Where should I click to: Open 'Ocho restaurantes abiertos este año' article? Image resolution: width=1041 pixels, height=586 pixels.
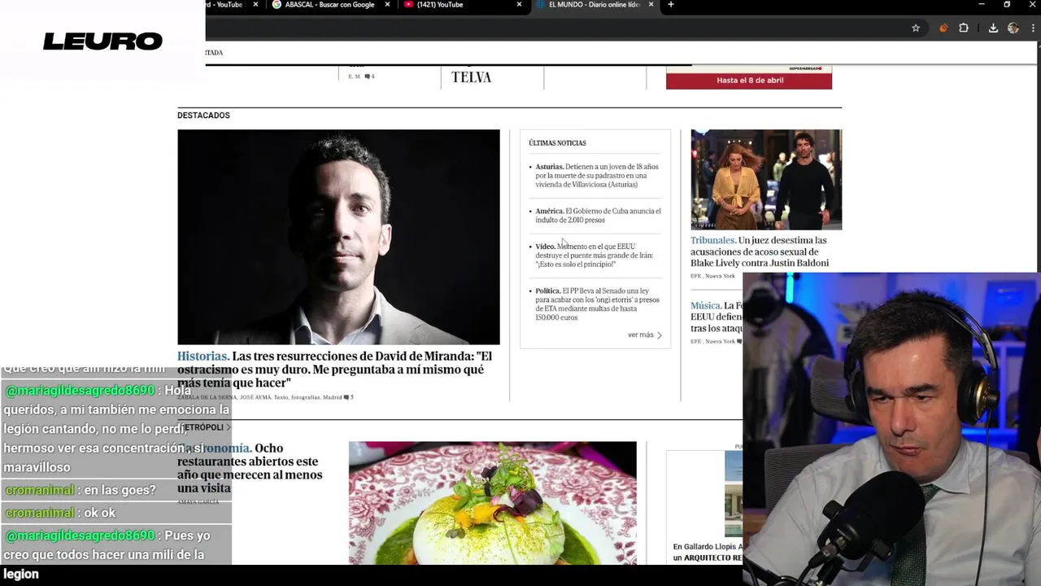[250, 468]
